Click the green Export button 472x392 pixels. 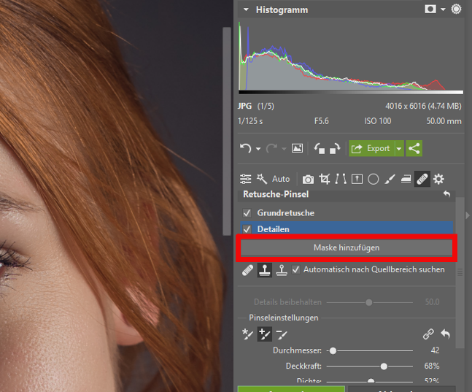(x=371, y=148)
